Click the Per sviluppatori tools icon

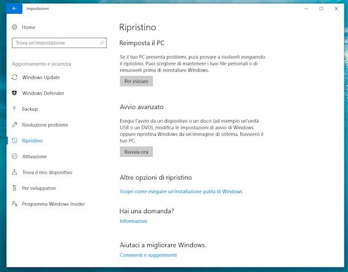tap(14, 188)
